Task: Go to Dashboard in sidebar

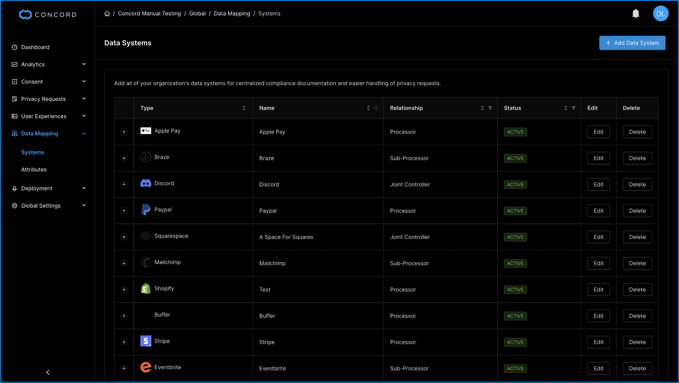Action: click(35, 47)
